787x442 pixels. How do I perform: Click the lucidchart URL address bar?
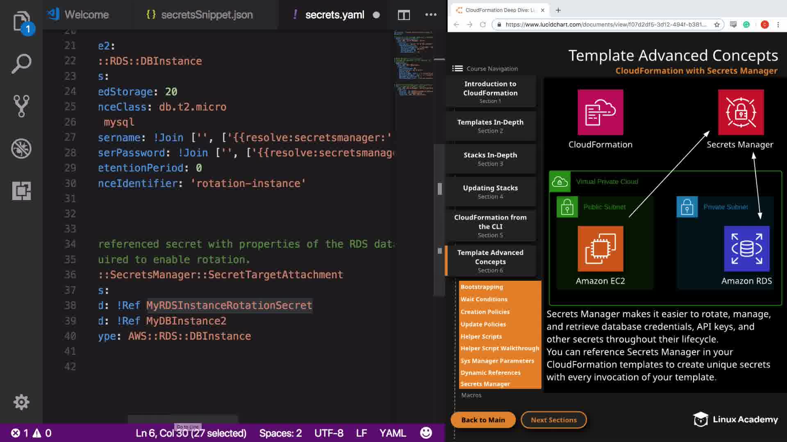pos(605,25)
